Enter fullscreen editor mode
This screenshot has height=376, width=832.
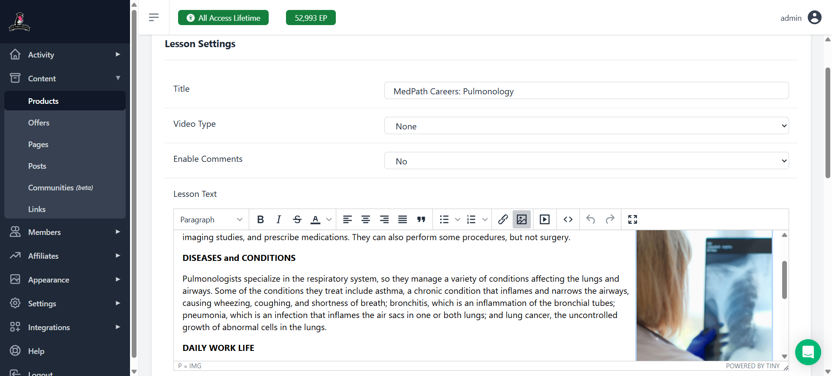[x=633, y=219]
